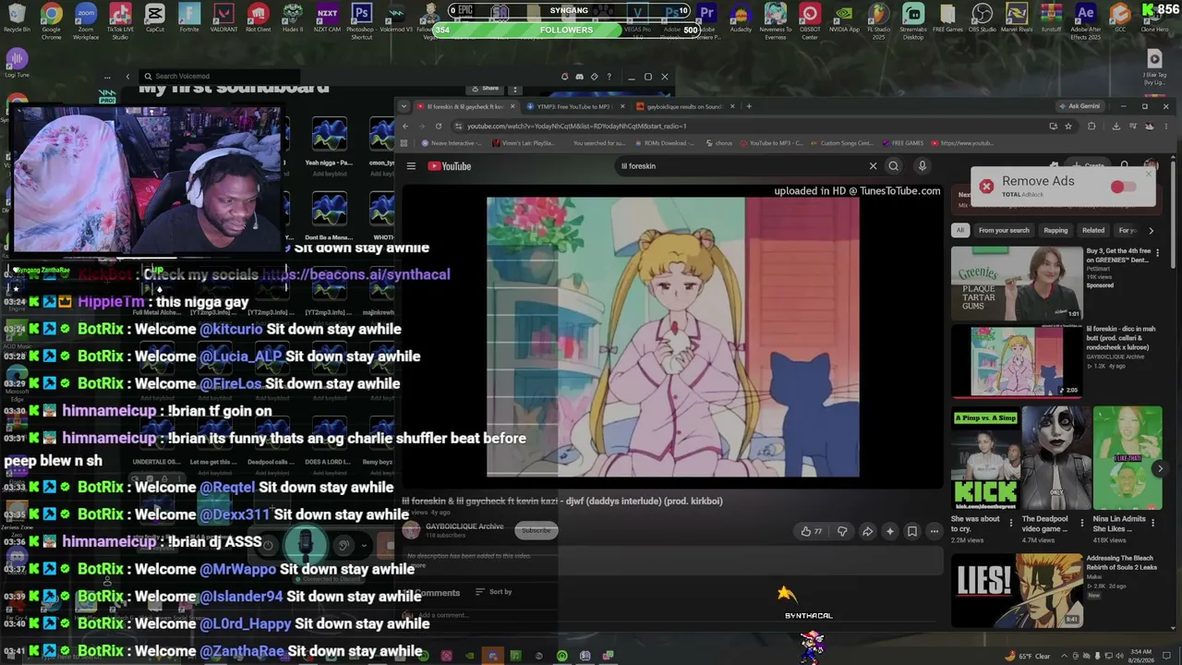Click the Search Voicemod field
This screenshot has height=665, width=1182.
click(x=222, y=76)
